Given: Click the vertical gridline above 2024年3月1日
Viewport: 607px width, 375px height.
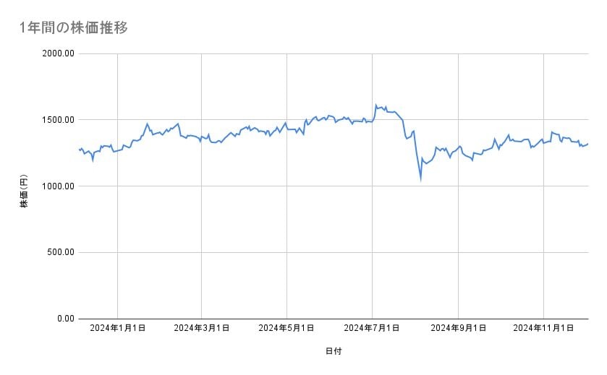Looking at the screenshot, I should tap(202, 217).
